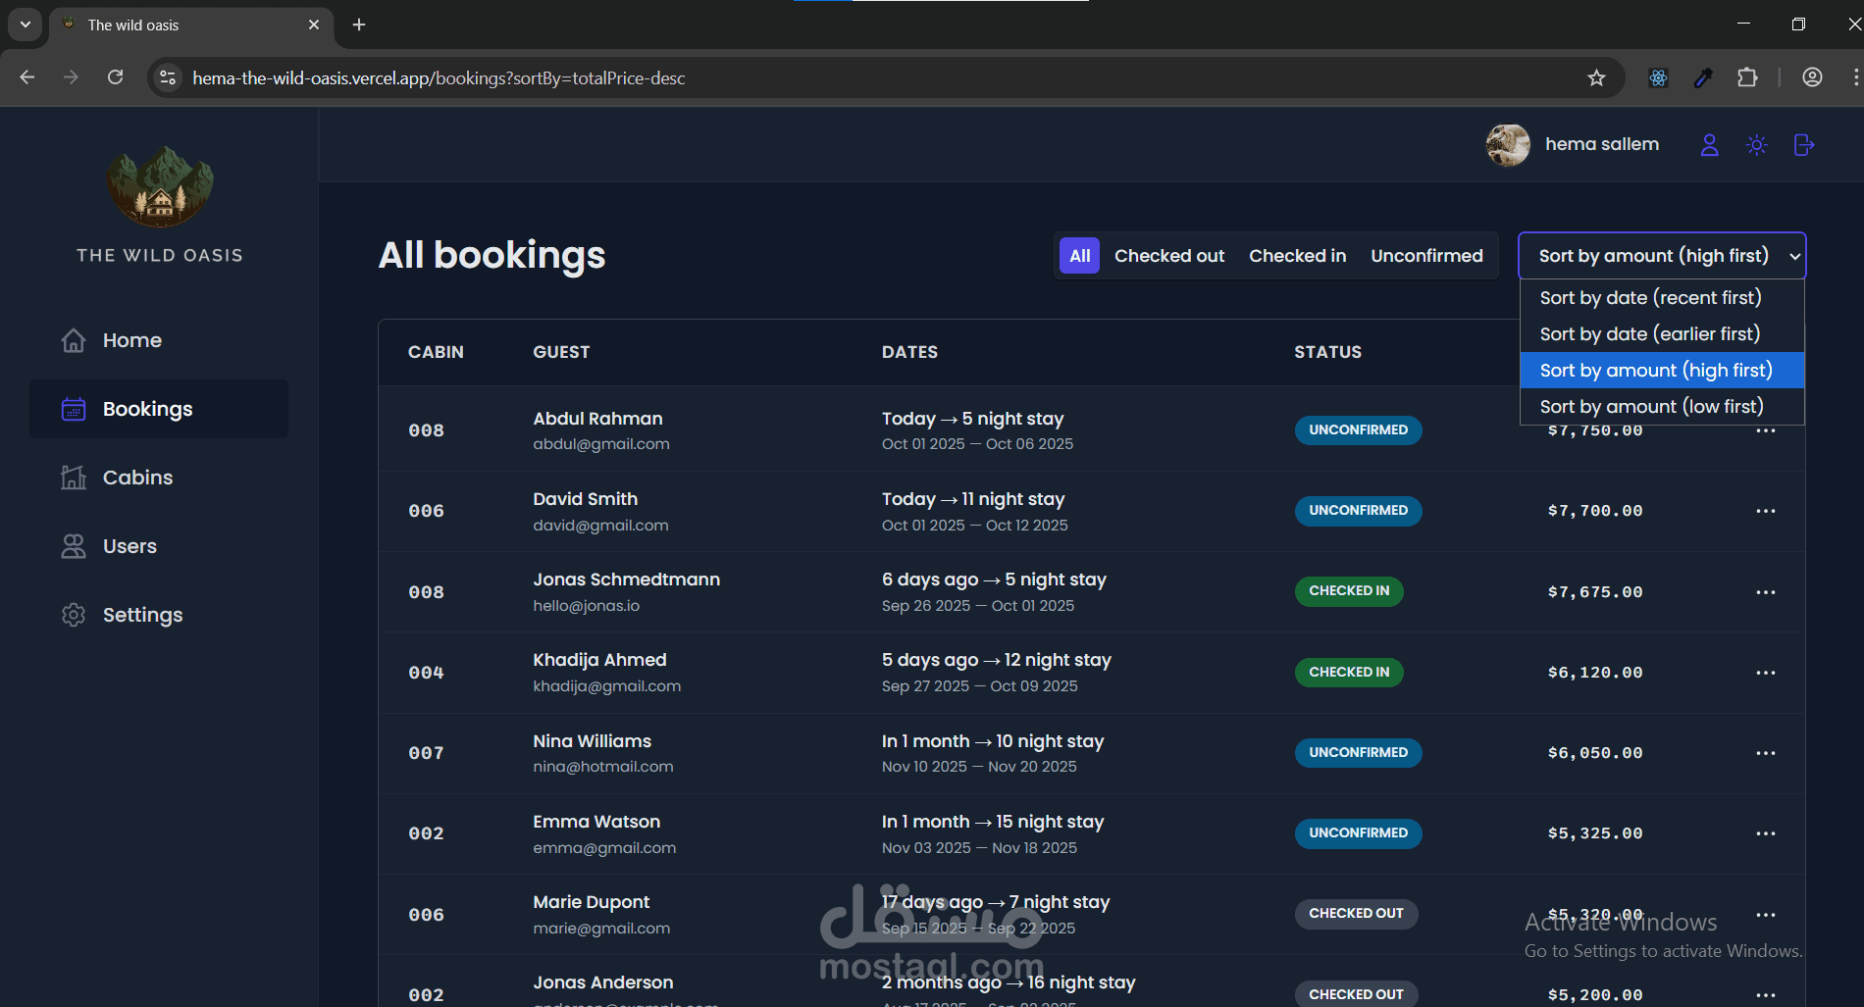Open Cabins page from the sidebar
Image resolution: width=1864 pixels, height=1007 pixels.
pyautogui.click(x=137, y=478)
